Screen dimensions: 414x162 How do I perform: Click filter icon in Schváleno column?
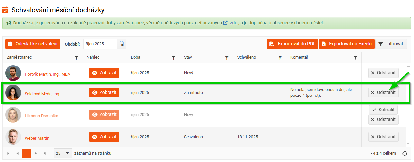pyautogui.click(x=280, y=57)
